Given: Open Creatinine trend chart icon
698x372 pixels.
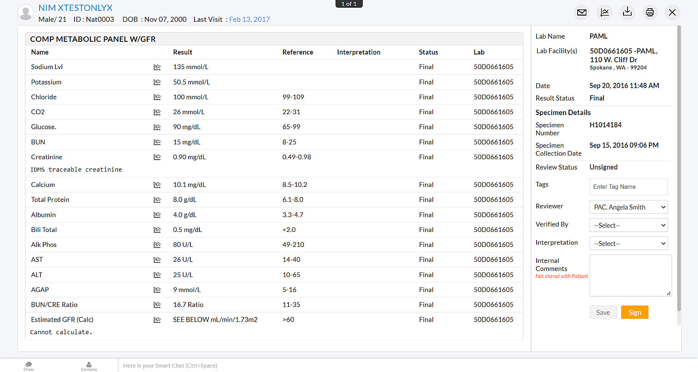Looking at the screenshot, I should (x=157, y=157).
